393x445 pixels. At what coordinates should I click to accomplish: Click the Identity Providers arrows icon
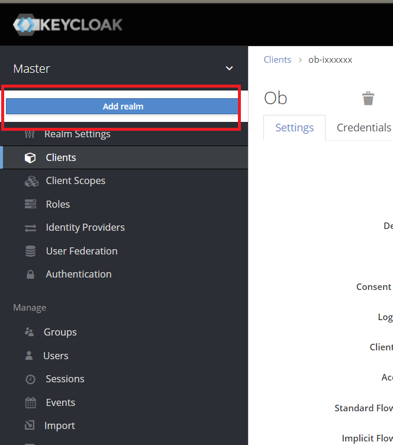[x=30, y=228]
